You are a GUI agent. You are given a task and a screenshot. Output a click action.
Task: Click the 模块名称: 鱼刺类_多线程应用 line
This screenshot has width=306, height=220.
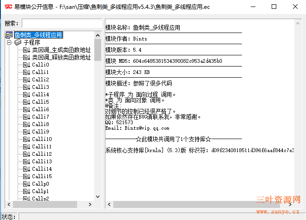tap(143, 27)
